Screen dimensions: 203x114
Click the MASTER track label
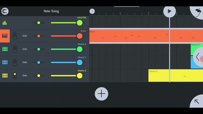(x=82, y=18)
